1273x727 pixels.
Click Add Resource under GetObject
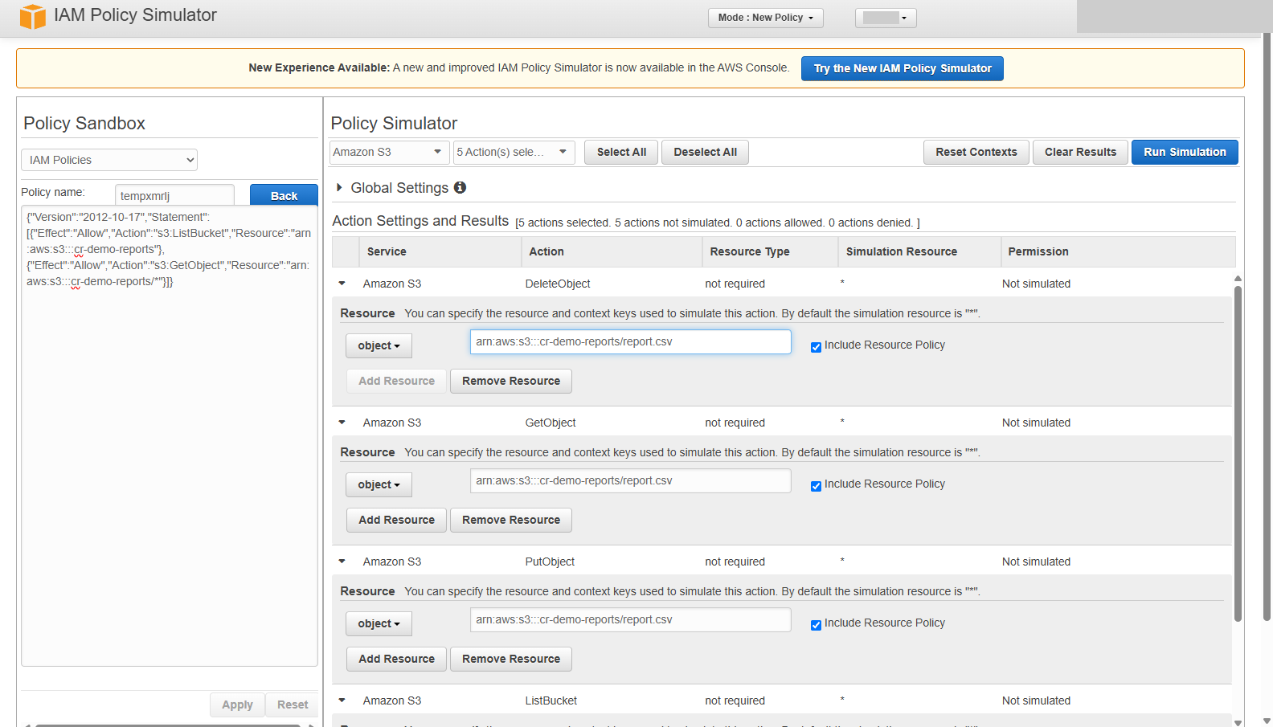click(397, 520)
